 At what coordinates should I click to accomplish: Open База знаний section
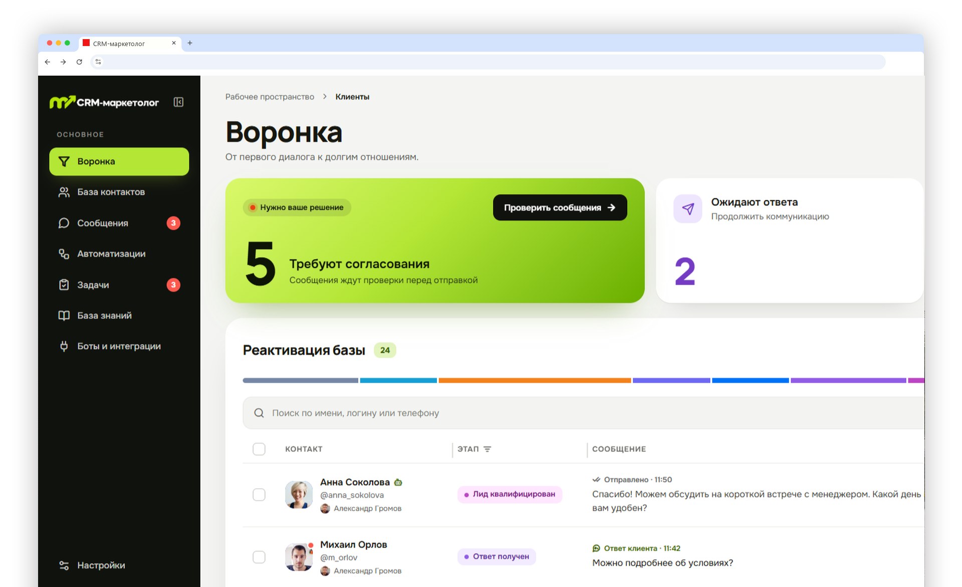pos(119,316)
